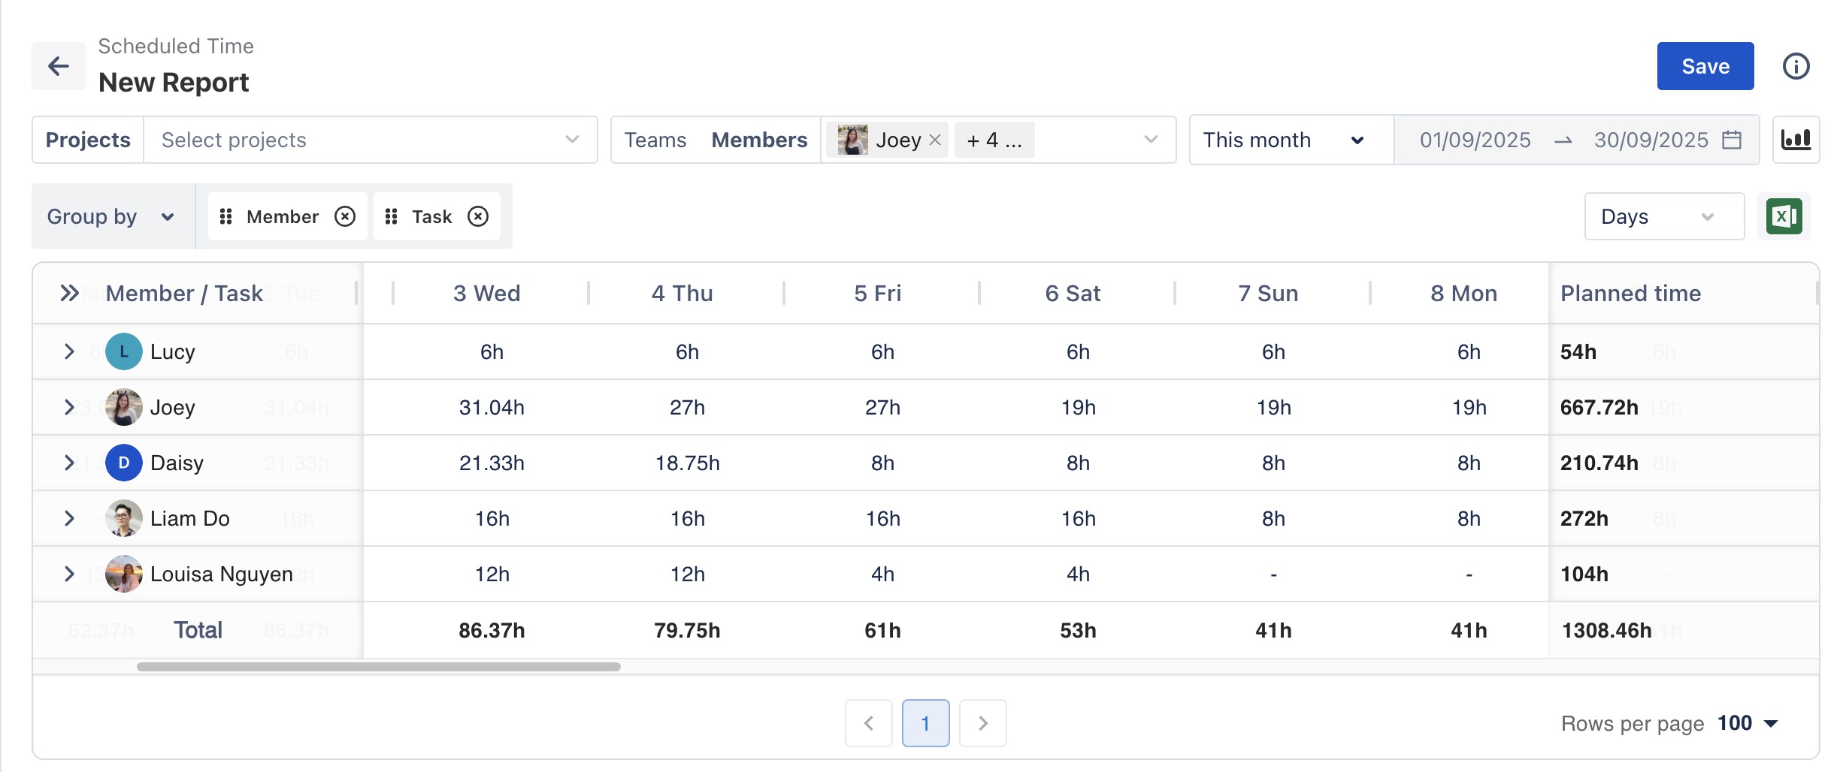
Task: Click the back arrow icon
Action: click(59, 66)
